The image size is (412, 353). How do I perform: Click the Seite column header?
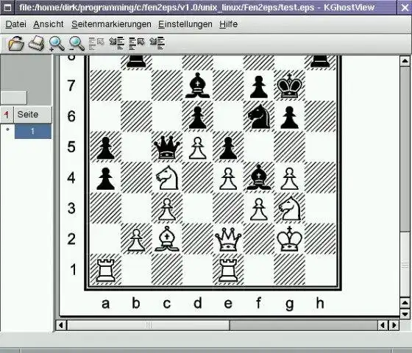tap(32, 115)
